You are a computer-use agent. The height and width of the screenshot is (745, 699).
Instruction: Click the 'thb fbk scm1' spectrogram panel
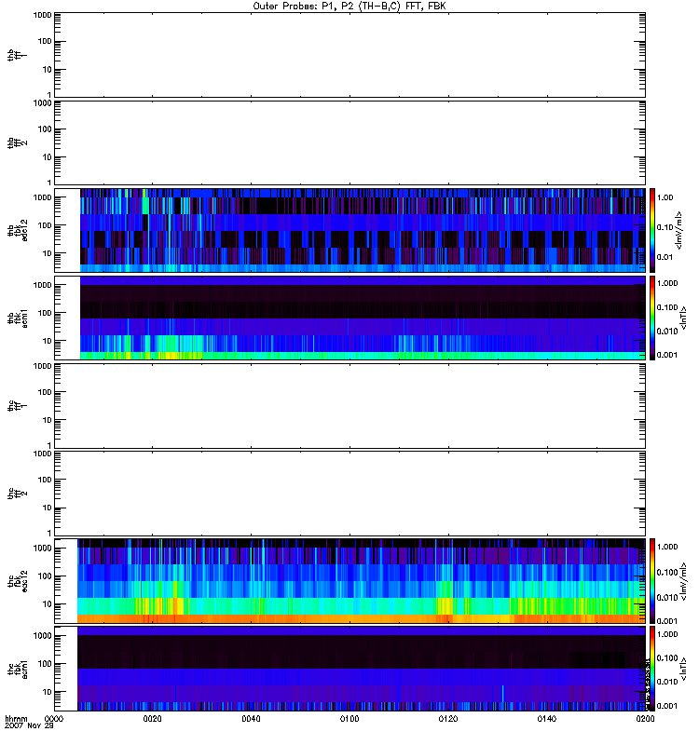pyautogui.click(x=349, y=318)
